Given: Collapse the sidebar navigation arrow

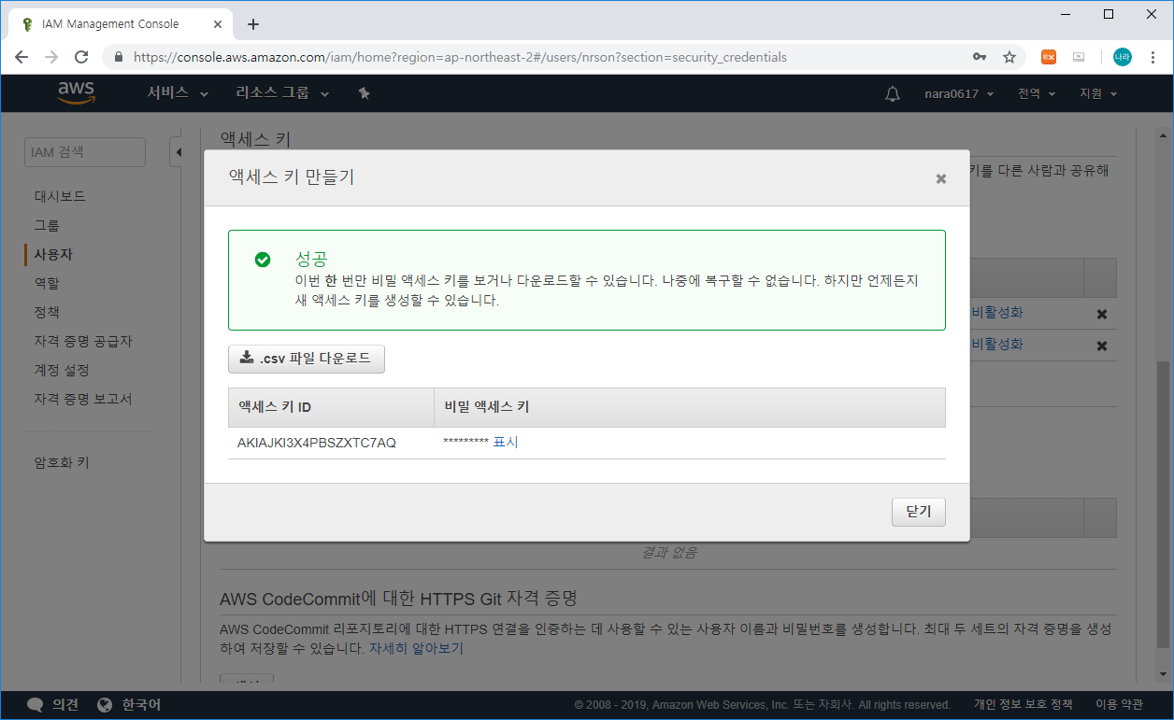Looking at the screenshot, I should coord(177,152).
